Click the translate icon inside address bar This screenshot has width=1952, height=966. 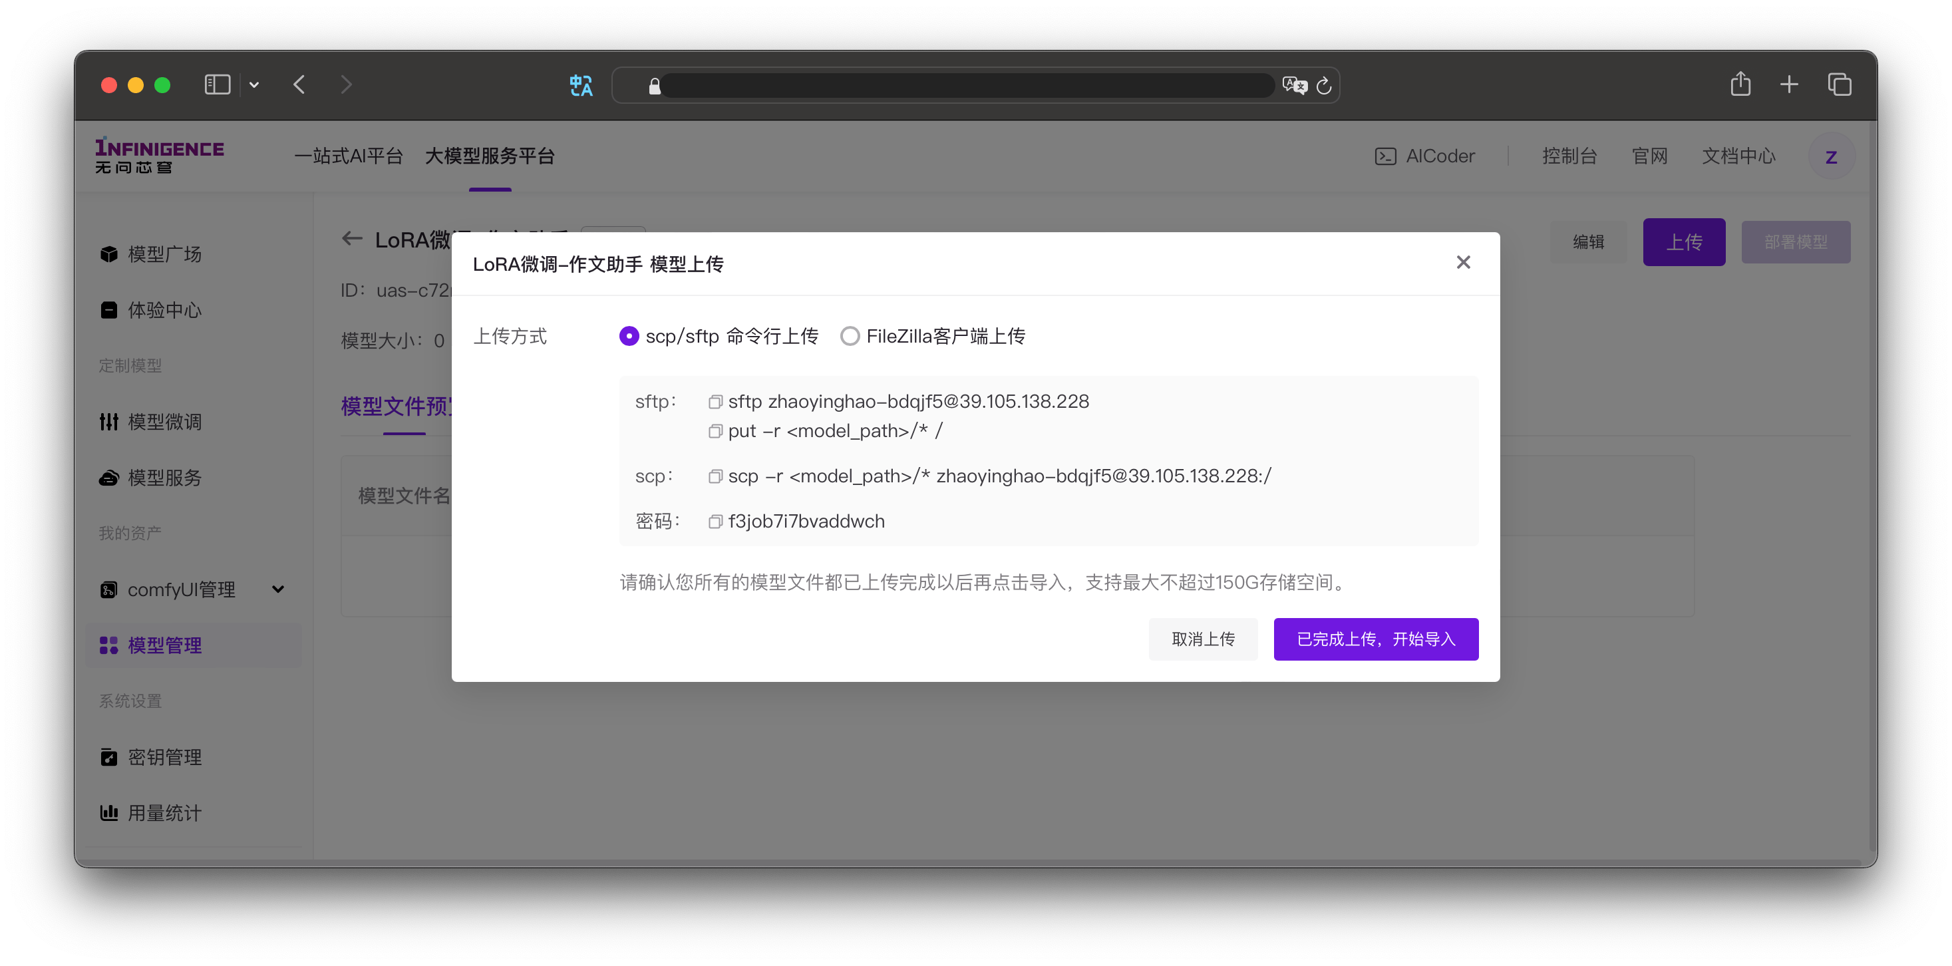click(1294, 85)
